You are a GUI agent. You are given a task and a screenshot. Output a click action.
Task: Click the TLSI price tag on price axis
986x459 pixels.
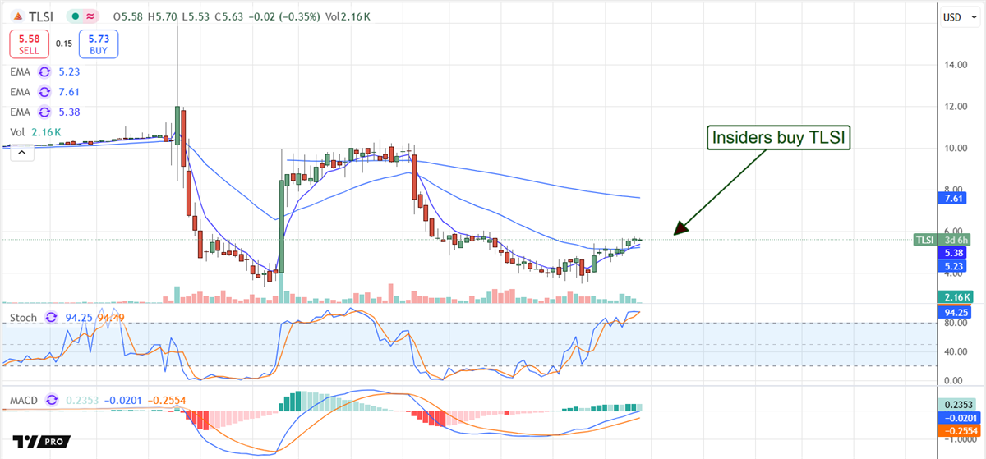924,240
